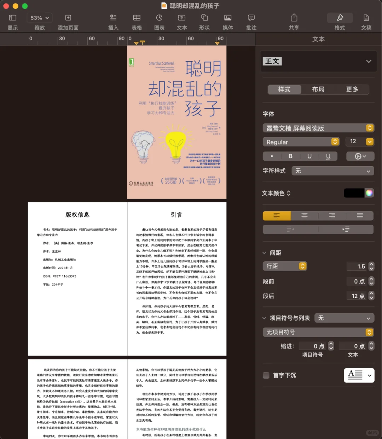Click the black text color swatch
The width and height of the screenshot is (382, 439).
click(x=354, y=193)
